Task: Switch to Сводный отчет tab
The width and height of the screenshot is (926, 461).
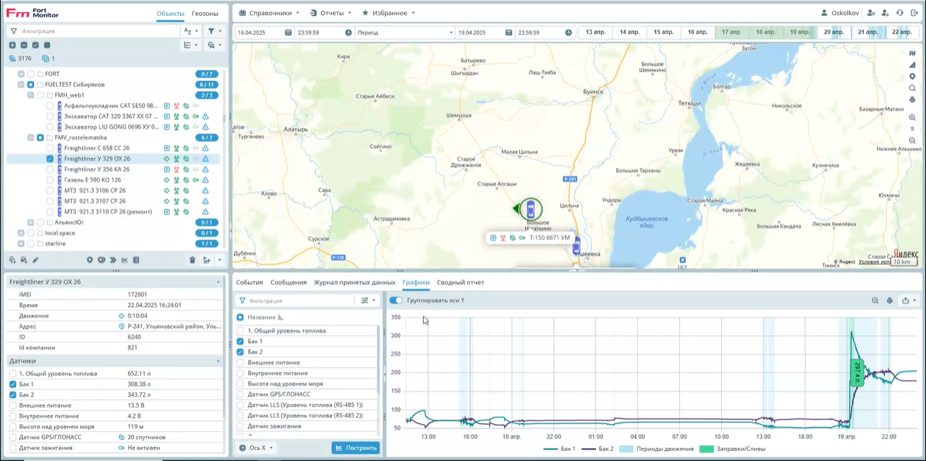Action: pyautogui.click(x=460, y=282)
